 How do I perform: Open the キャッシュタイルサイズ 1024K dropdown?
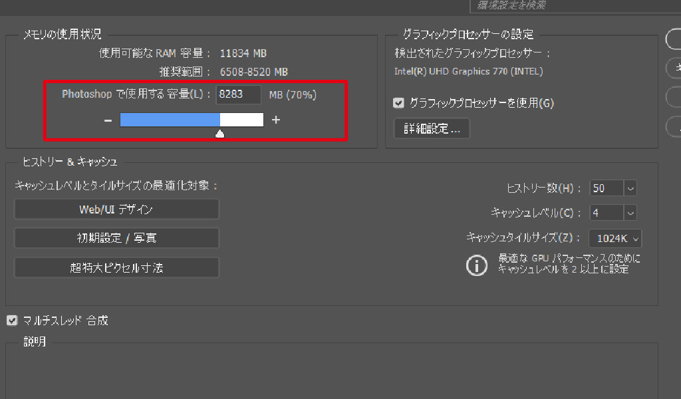tap(615, 238)
